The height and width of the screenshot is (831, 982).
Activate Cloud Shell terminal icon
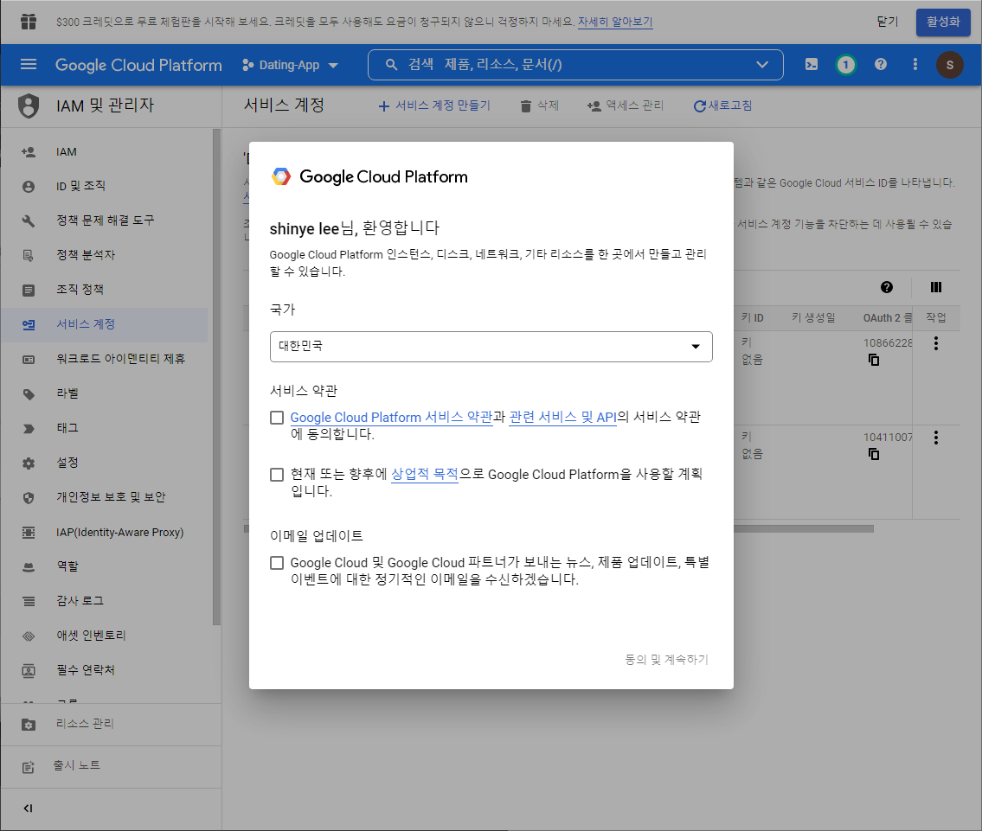[811, 65]
